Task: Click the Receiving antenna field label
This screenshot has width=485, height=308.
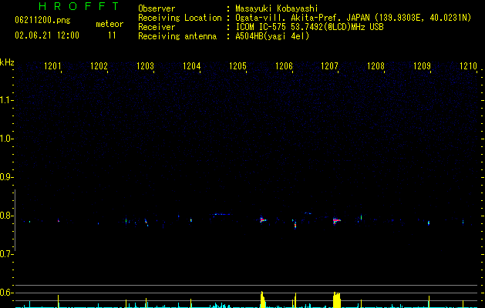Action: (177, 36)
